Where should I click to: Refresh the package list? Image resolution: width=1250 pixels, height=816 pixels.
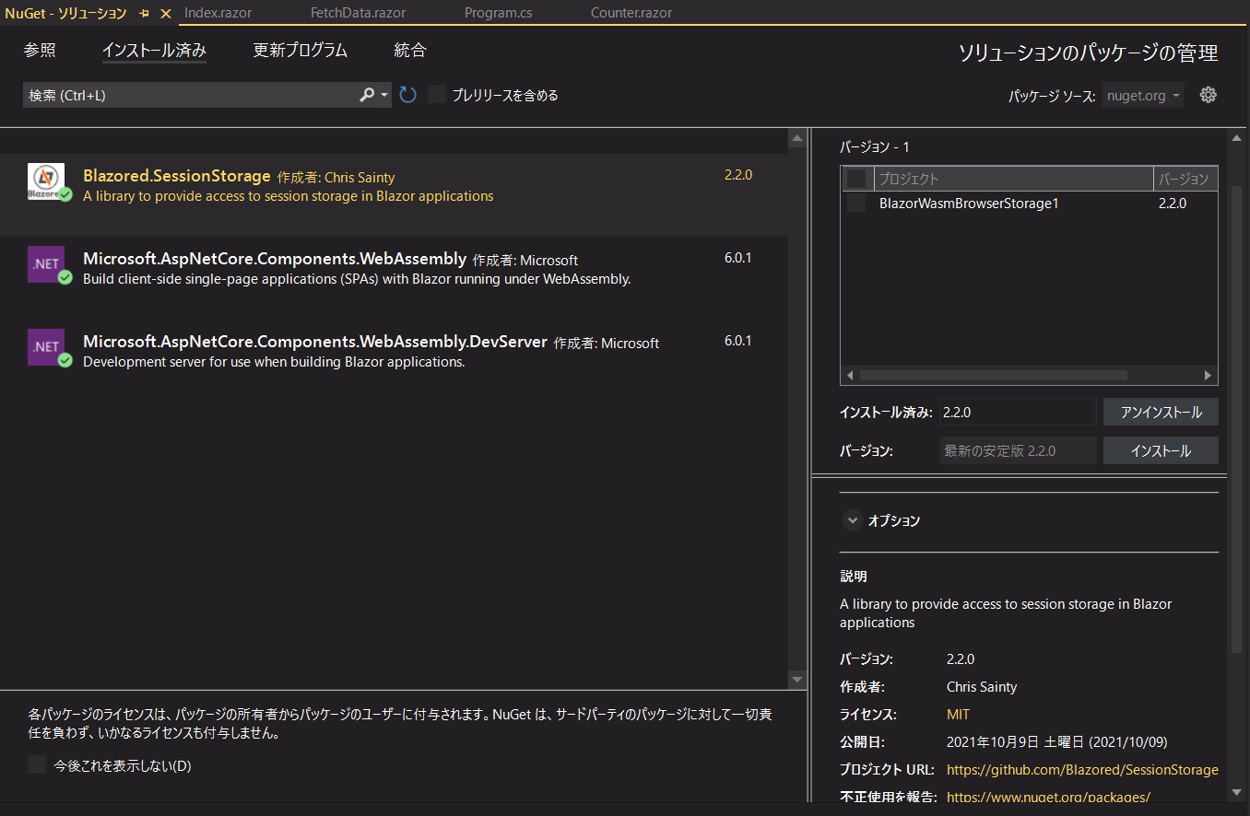pos(408,95)
